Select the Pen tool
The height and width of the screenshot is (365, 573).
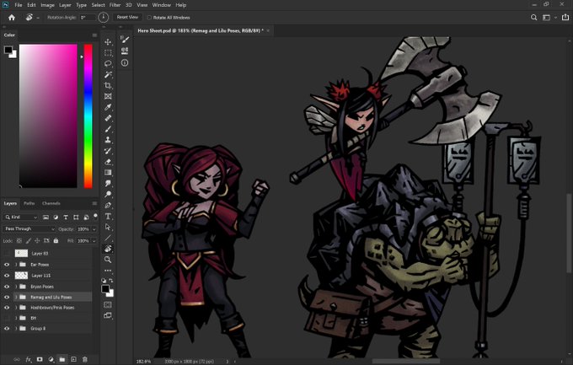(x=108, y=205)
